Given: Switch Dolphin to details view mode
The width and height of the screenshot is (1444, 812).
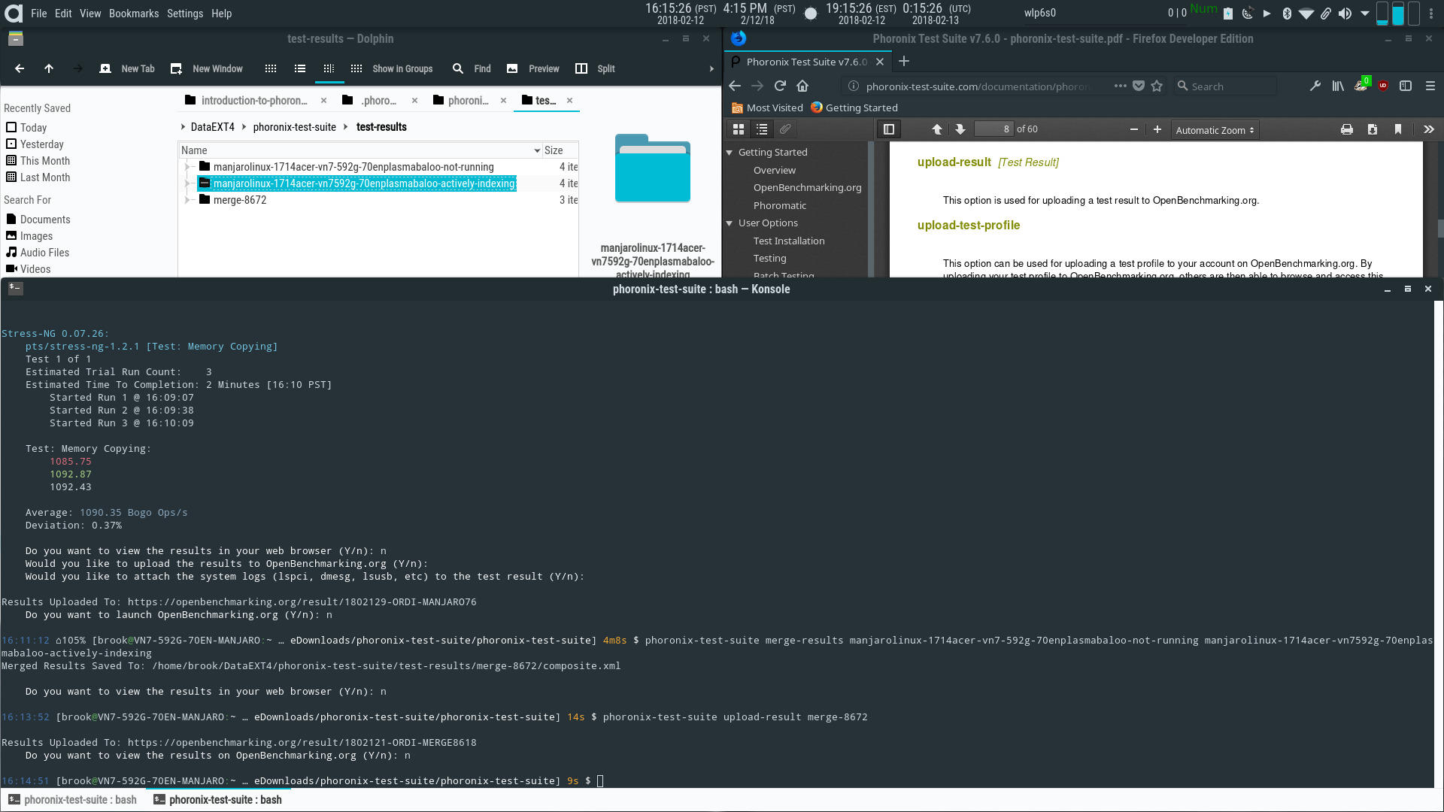Looking at the screenshot, I should (x=329, y=68).
